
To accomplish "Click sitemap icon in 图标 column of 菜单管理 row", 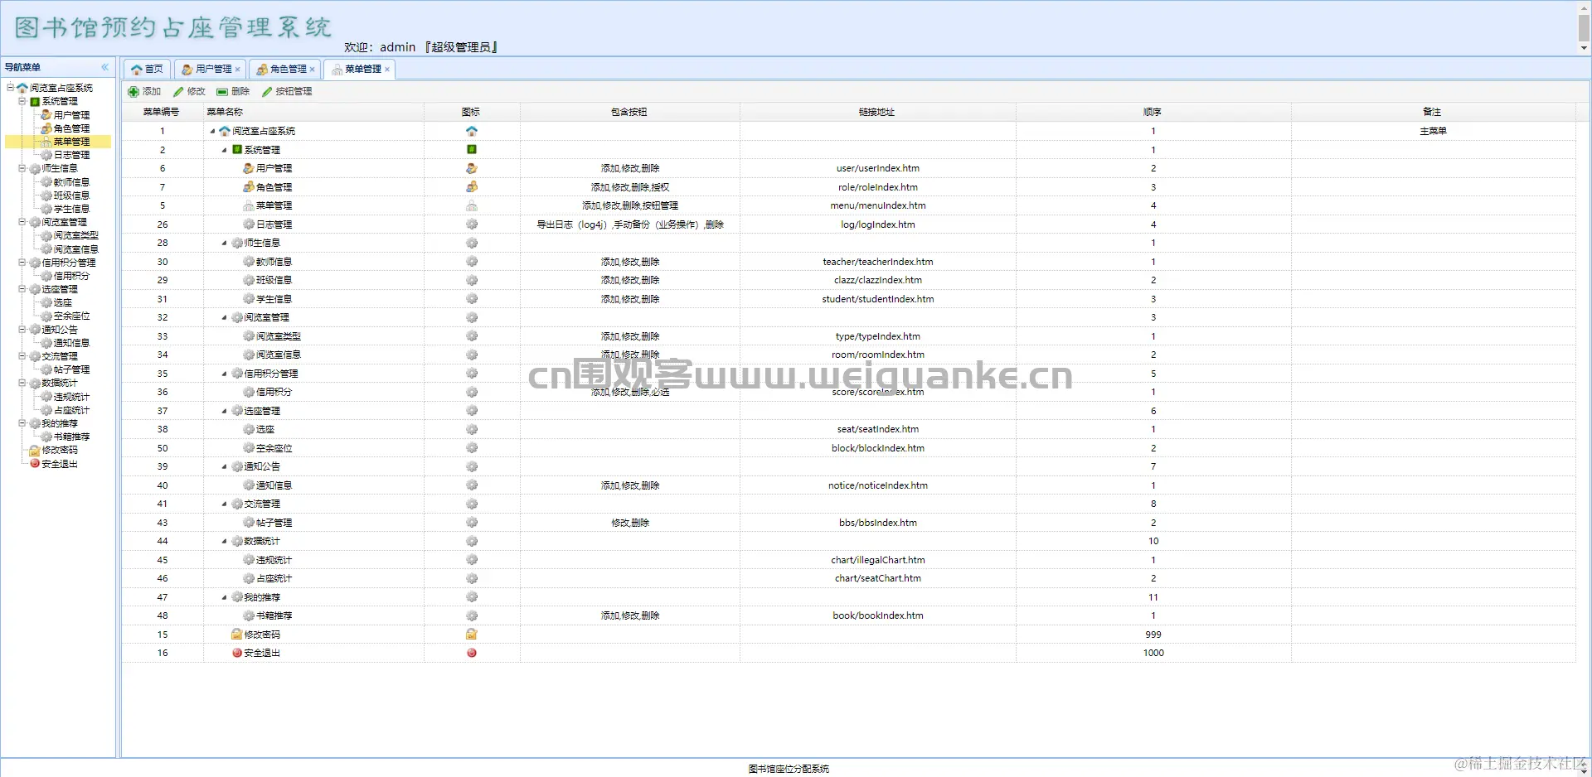I will point(472,205).
